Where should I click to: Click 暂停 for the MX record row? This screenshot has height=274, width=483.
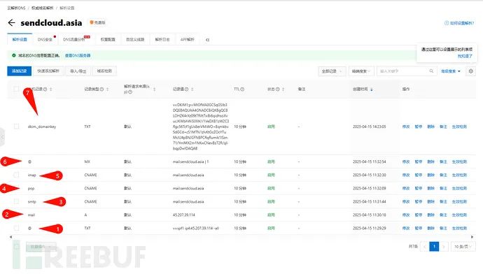tap(419, 161)
